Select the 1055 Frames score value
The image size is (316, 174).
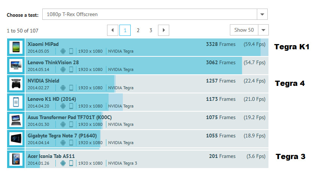pos(221,136)
